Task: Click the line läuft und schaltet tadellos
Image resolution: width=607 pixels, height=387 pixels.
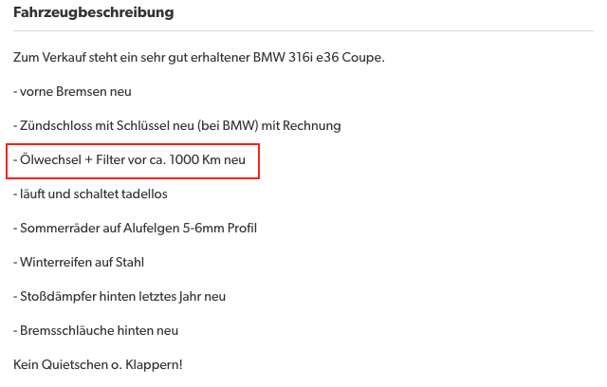Action: (x=91, y=194)
